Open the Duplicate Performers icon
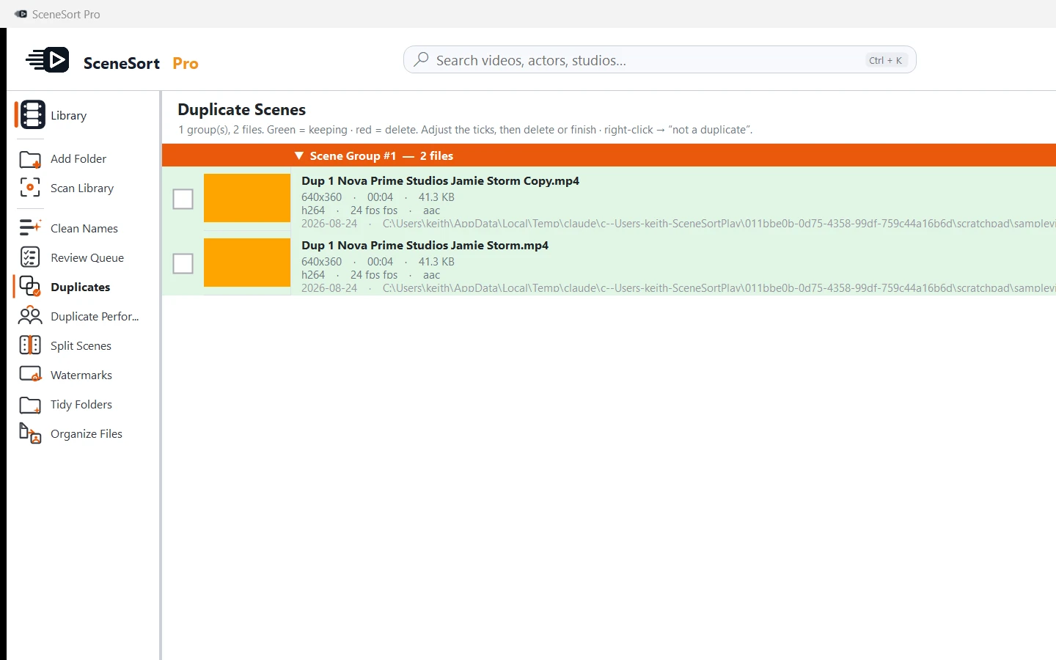Screen dimensions: 1056x660 tap(30, 316)
